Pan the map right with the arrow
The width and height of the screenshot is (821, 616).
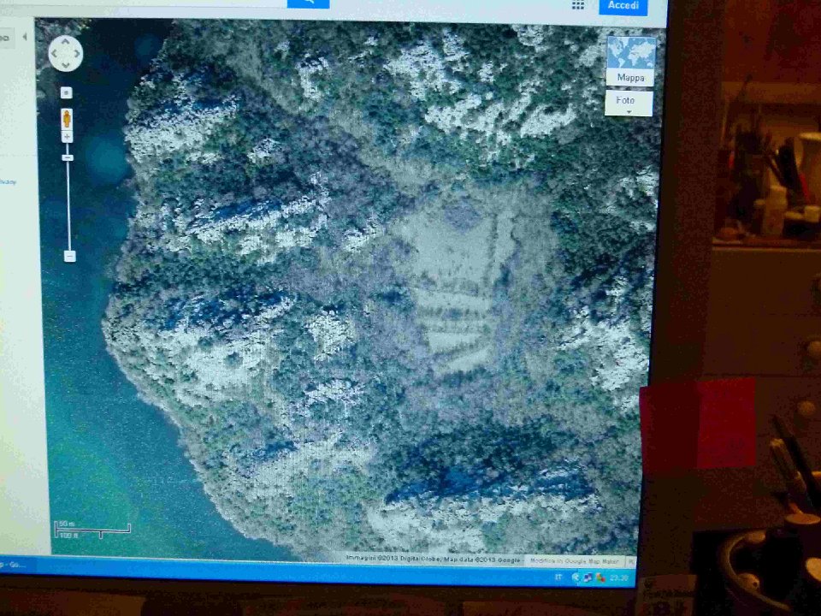point(77,53)
